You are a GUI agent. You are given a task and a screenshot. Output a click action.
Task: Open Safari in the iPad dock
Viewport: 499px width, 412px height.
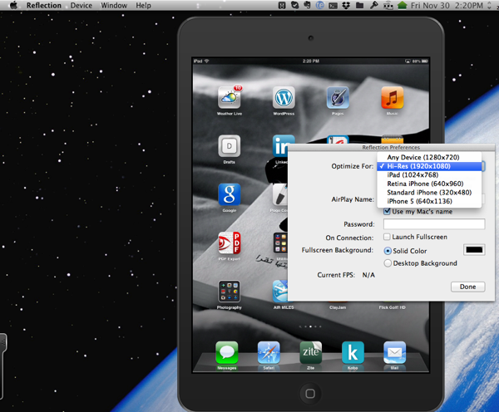pyautogui.click(x=269, y=353)
